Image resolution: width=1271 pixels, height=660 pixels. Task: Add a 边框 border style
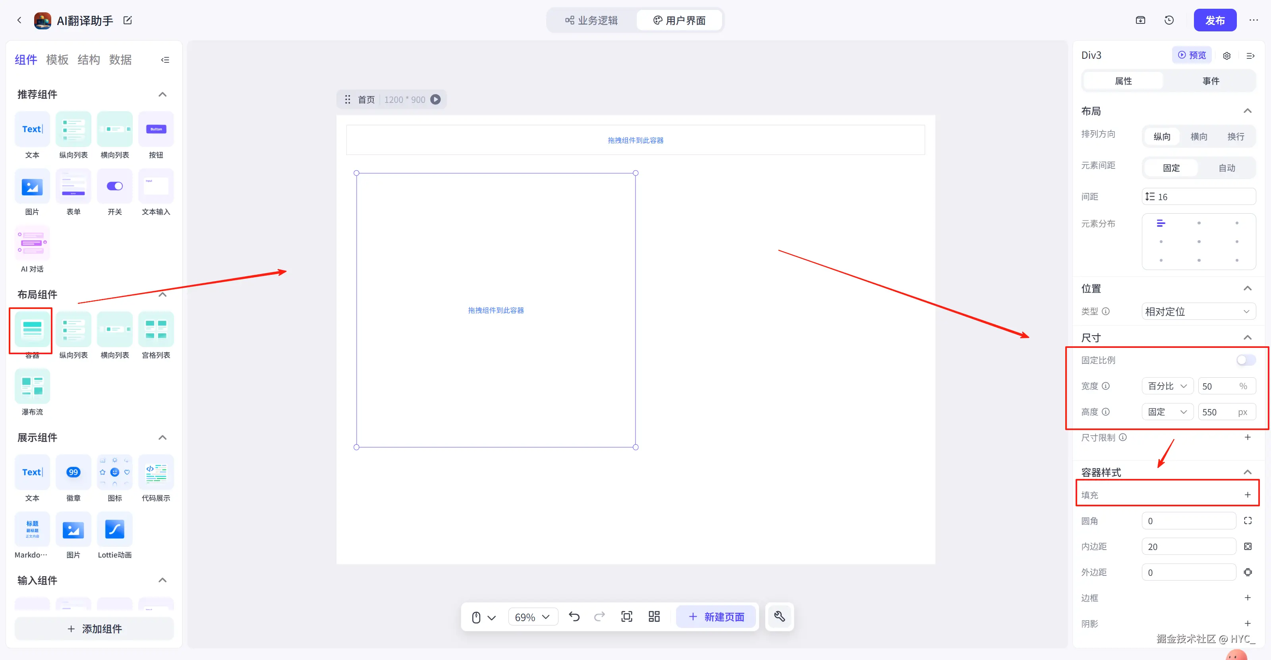pyautogui.click(x=1247, y=598)
